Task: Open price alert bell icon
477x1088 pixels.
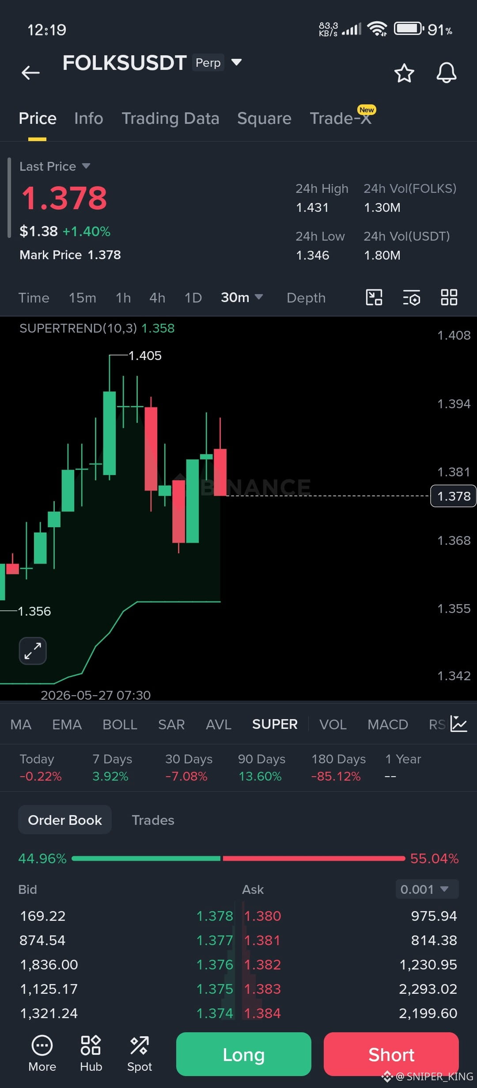Action: tap(447, 73)
